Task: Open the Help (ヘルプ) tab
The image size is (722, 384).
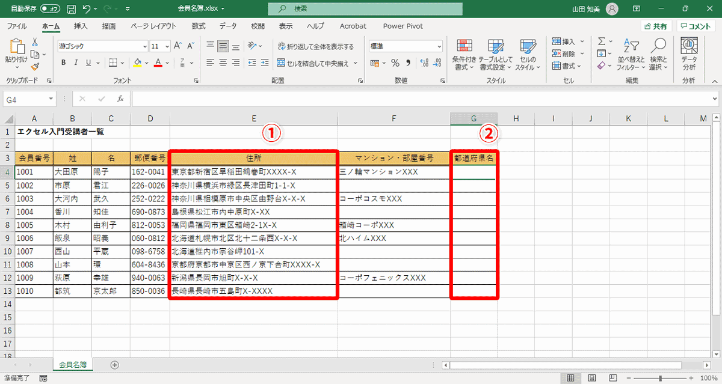Action: click(x=315, y=26)
